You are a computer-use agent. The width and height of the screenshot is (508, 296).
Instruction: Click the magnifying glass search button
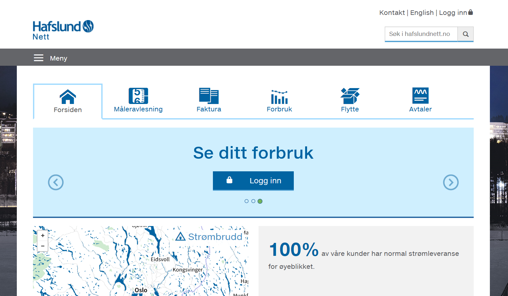[466, 34]
